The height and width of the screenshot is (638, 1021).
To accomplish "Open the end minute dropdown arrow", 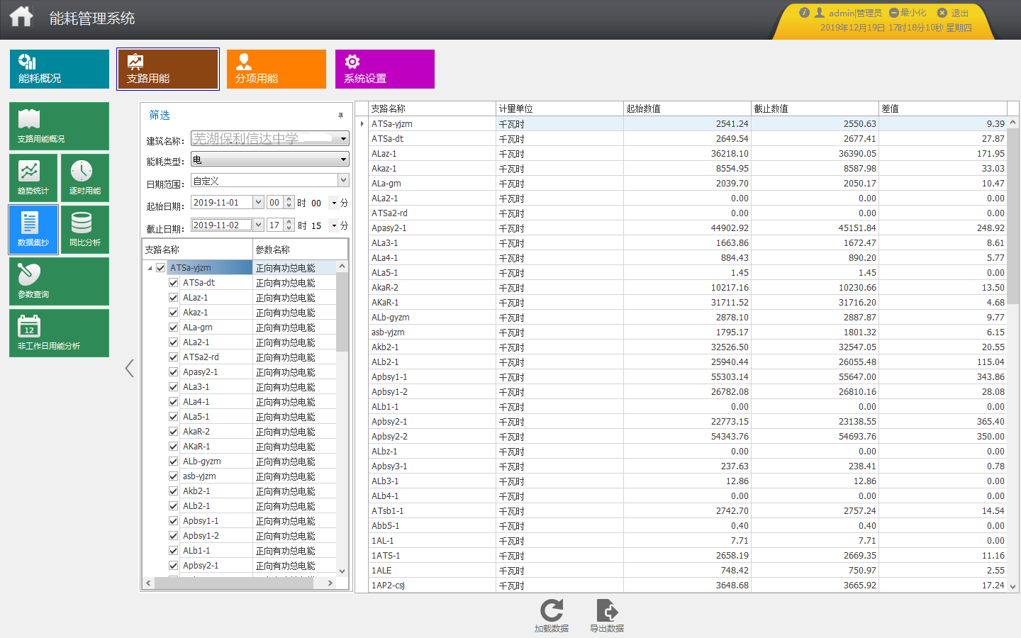I will pos(334,225).
